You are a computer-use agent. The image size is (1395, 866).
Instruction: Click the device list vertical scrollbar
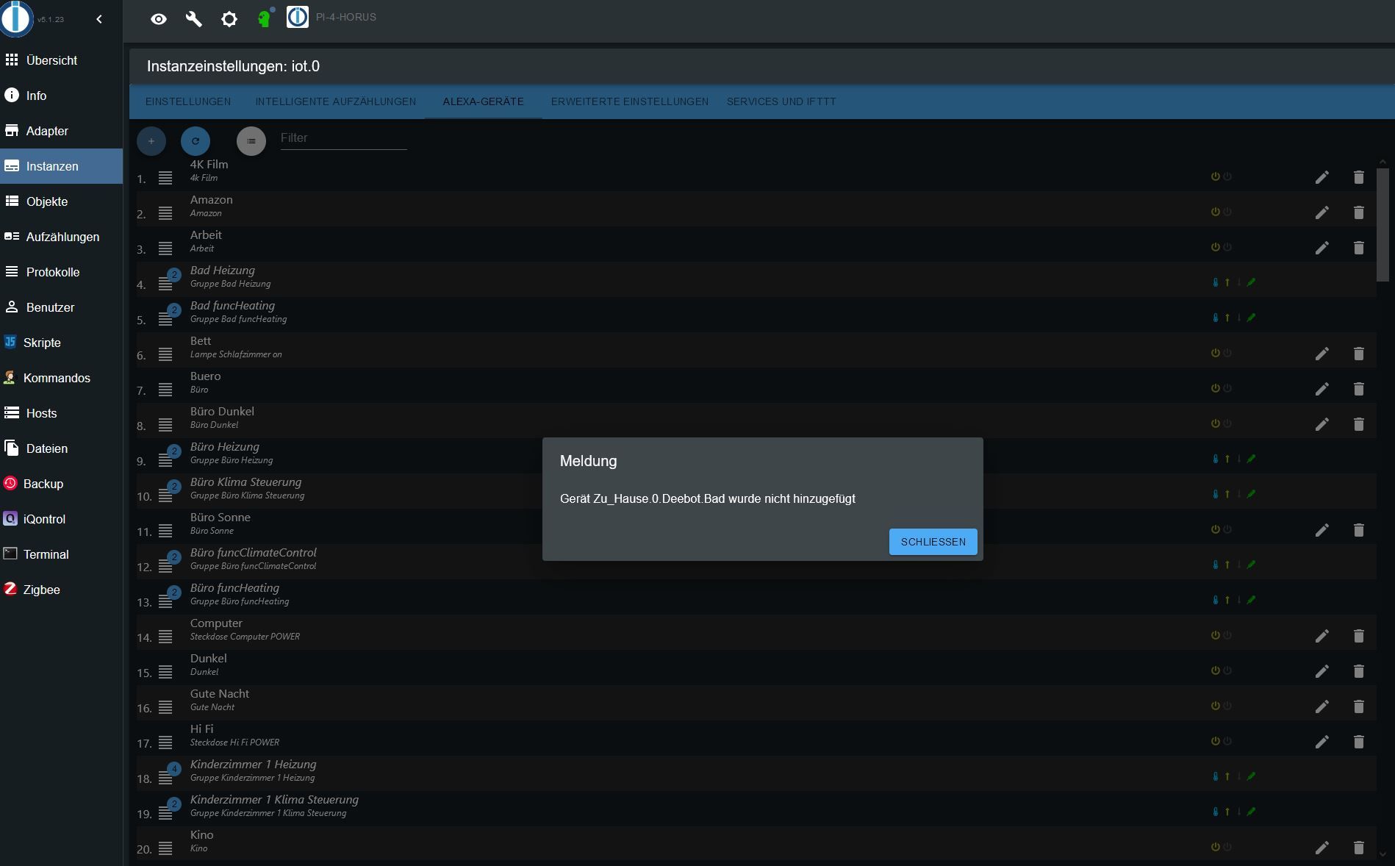click(x=1383, y=224)
